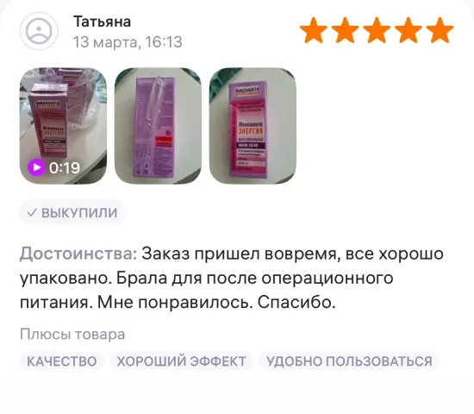Click the Достоинства review text
The width and height of the screenshot is (474, 414).
(232, 278)
